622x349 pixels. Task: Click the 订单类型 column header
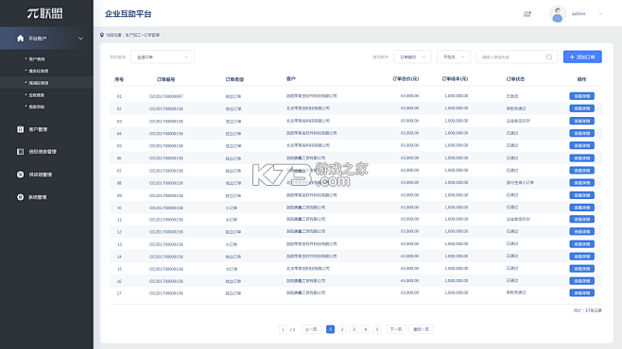[x=234, y=79]
